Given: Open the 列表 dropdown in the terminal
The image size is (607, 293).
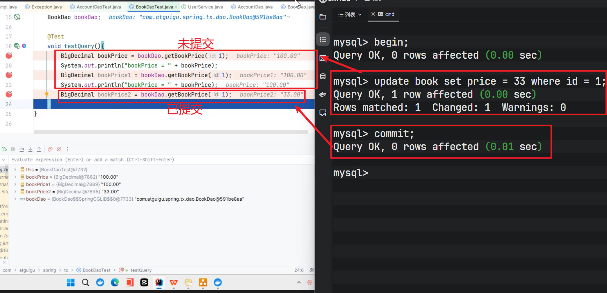Looking at the screenshot, I should 350,15.
